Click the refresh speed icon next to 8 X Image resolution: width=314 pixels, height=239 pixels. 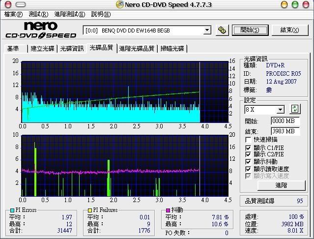[x=295, y=109]
